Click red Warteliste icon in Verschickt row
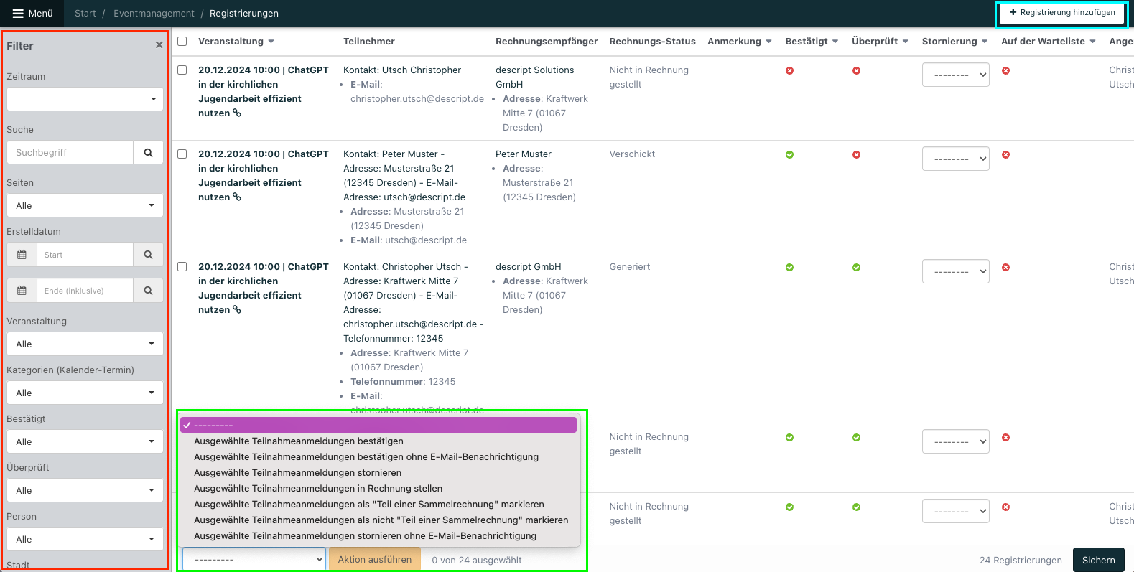Image resolution: width=1134 pixels, height=572 pixels. pos(1005,154)
